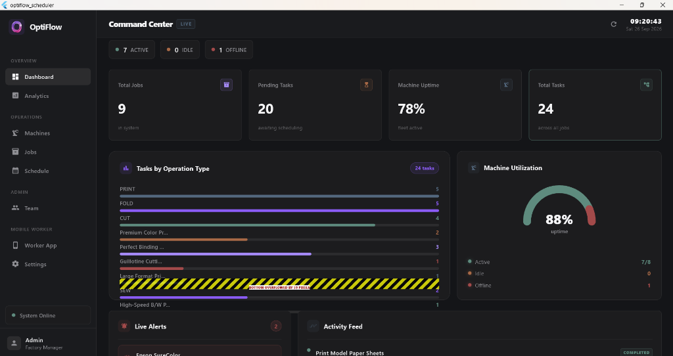Click the Dashboard grid icon

pos(16,77)
